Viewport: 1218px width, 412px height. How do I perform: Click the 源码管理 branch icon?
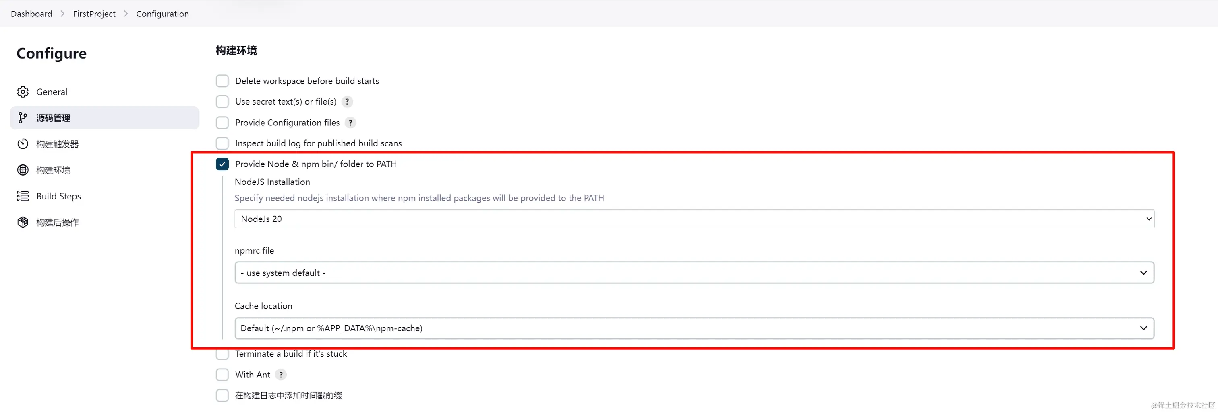pos(23,117)
